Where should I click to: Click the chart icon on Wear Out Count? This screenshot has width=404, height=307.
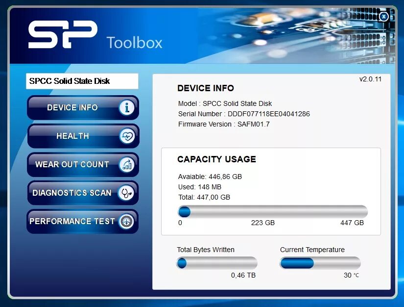point(127,165)
